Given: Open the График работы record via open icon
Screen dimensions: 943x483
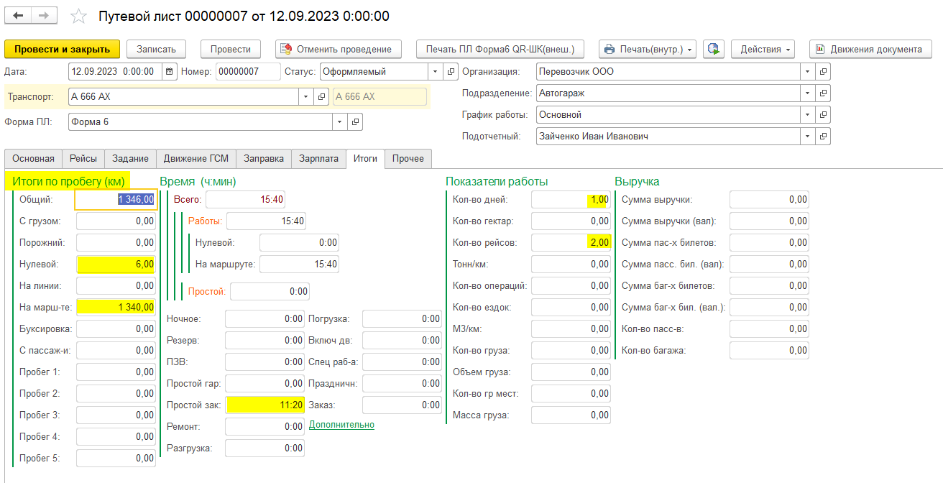Looking at the screenshot, I should (823, 115).
